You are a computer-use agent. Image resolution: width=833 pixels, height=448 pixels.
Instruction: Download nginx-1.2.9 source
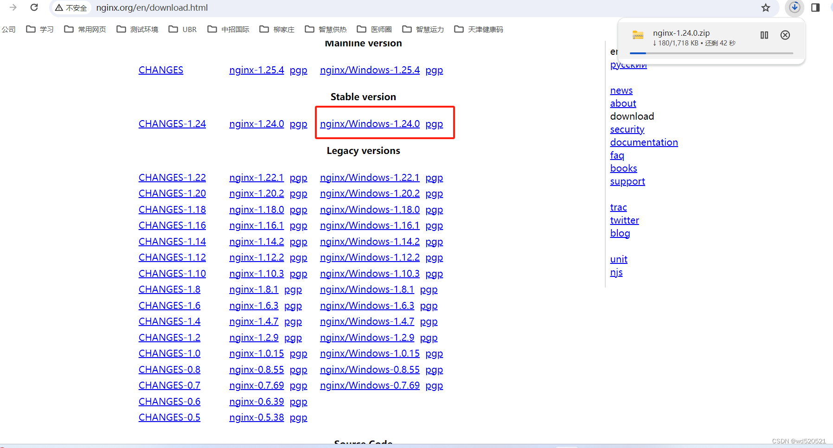(254, 338)
